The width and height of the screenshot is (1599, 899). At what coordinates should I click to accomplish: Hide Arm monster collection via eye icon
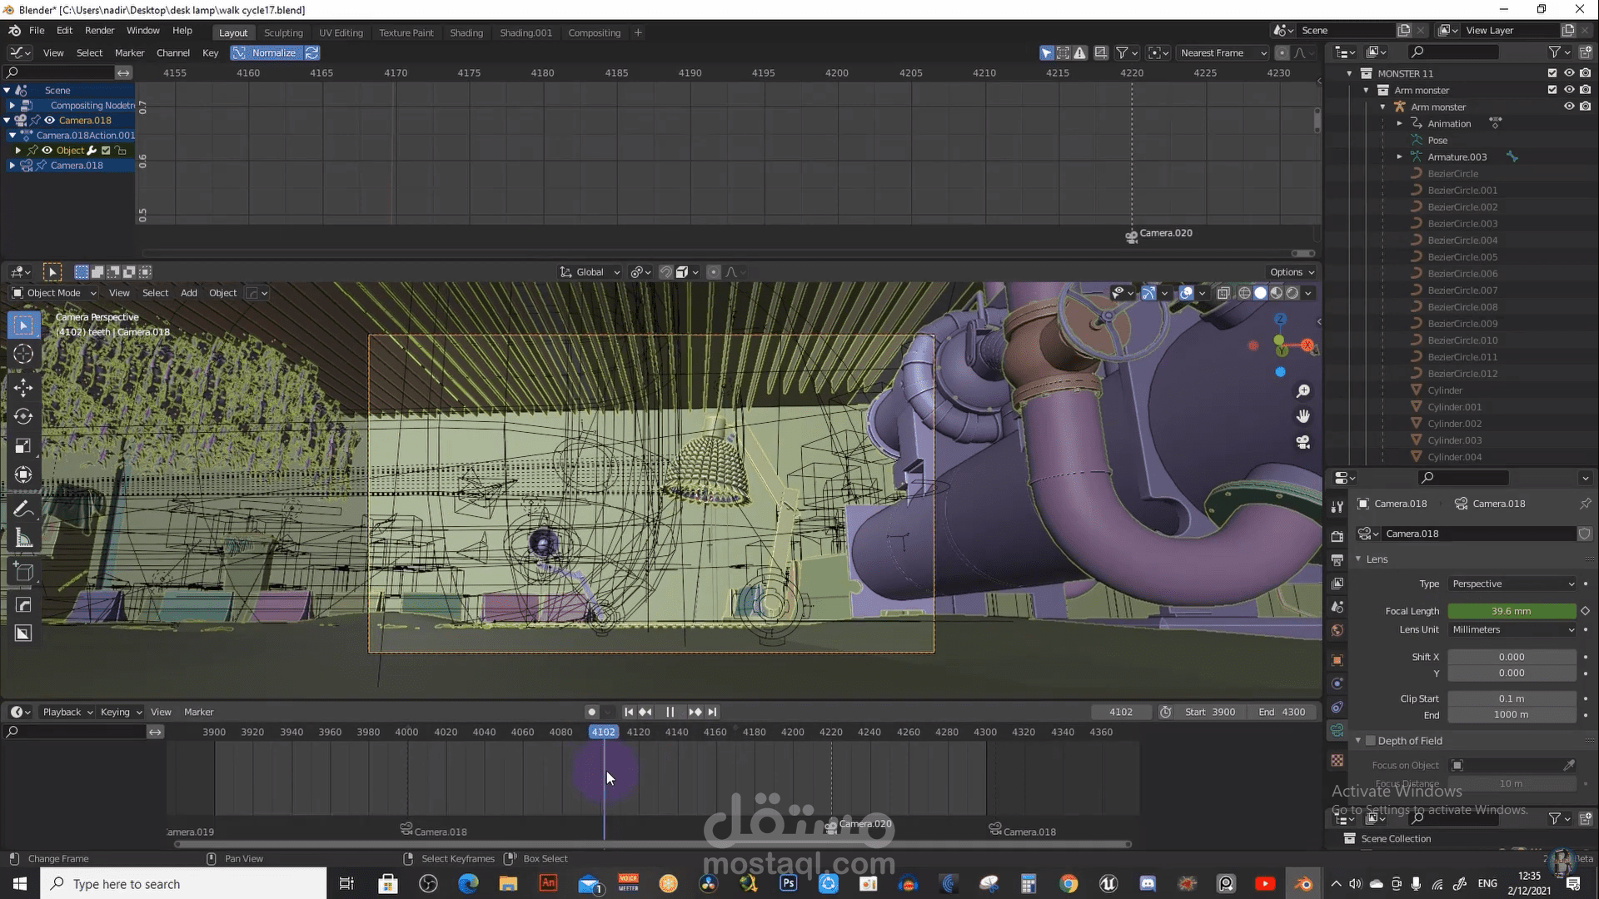tap(1569, 90)
